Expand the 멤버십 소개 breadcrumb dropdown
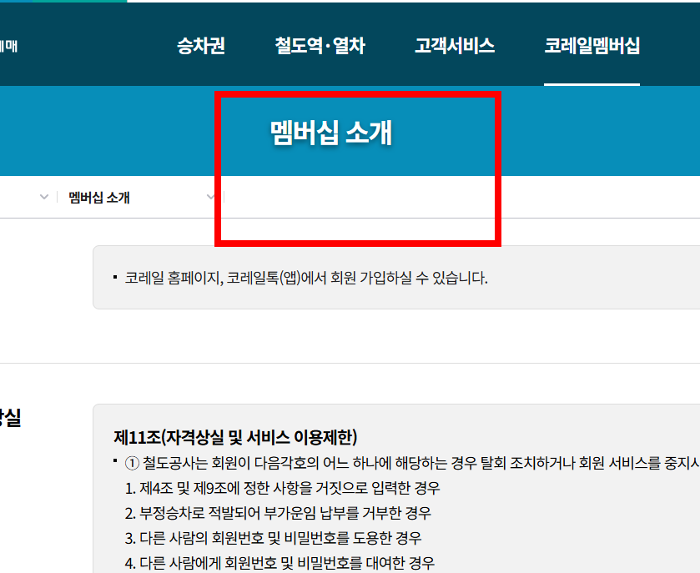 [210, 198]
